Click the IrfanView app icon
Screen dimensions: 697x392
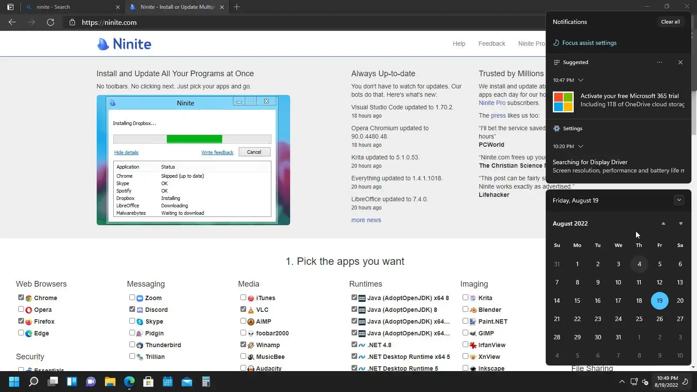click(473, 345)
